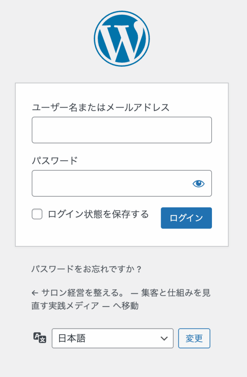The height and width of the screenshot is (377, 247).
Task: Click the 変更 language change button
Action: point(194,338)
